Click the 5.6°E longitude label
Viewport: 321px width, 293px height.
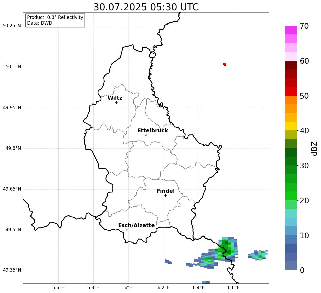58,288
